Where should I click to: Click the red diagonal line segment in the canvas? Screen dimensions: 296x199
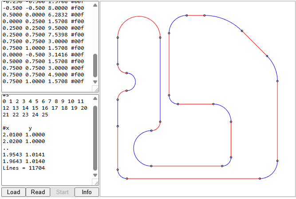coord(254,44)
